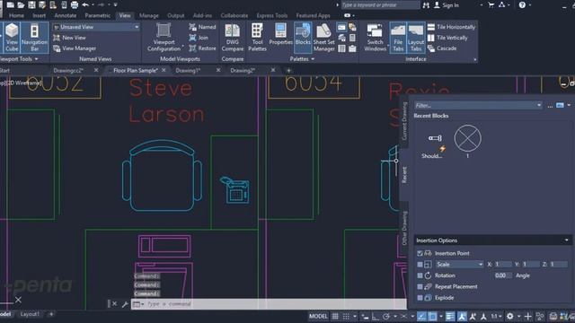Switch to Drawing1* file tab
This screenshot has height=323, width=575.
point(188,70)
